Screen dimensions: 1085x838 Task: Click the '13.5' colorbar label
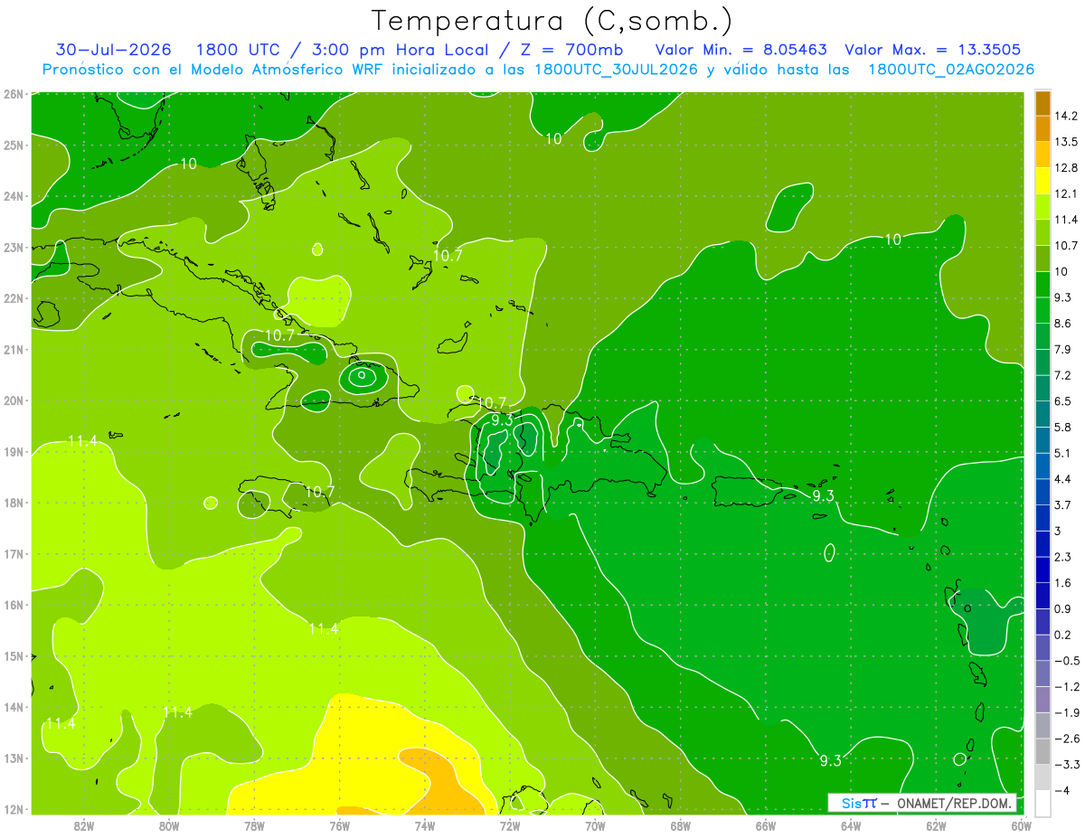pyautogui.click(x=1065, y=142)
